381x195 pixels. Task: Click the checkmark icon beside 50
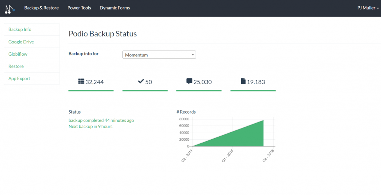coord(141,81)
